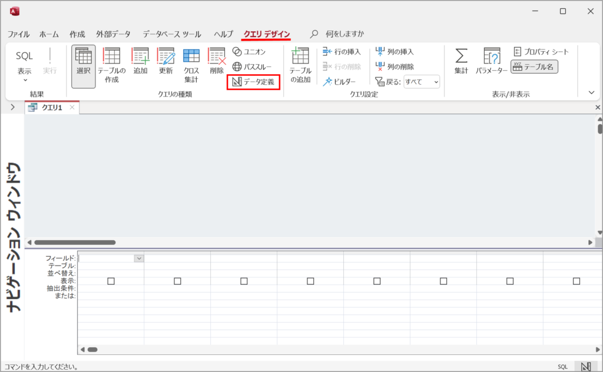
Task: Switch to the 作成 tab
Action: [x=77, y=34]
